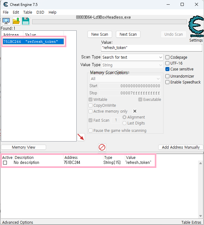Click the Address column header in results

(x=11, y=34)
